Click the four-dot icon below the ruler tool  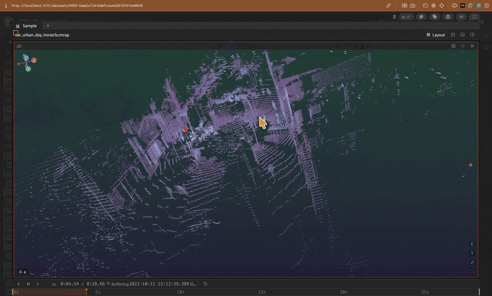pyautogui.click(x=472, y=271)
